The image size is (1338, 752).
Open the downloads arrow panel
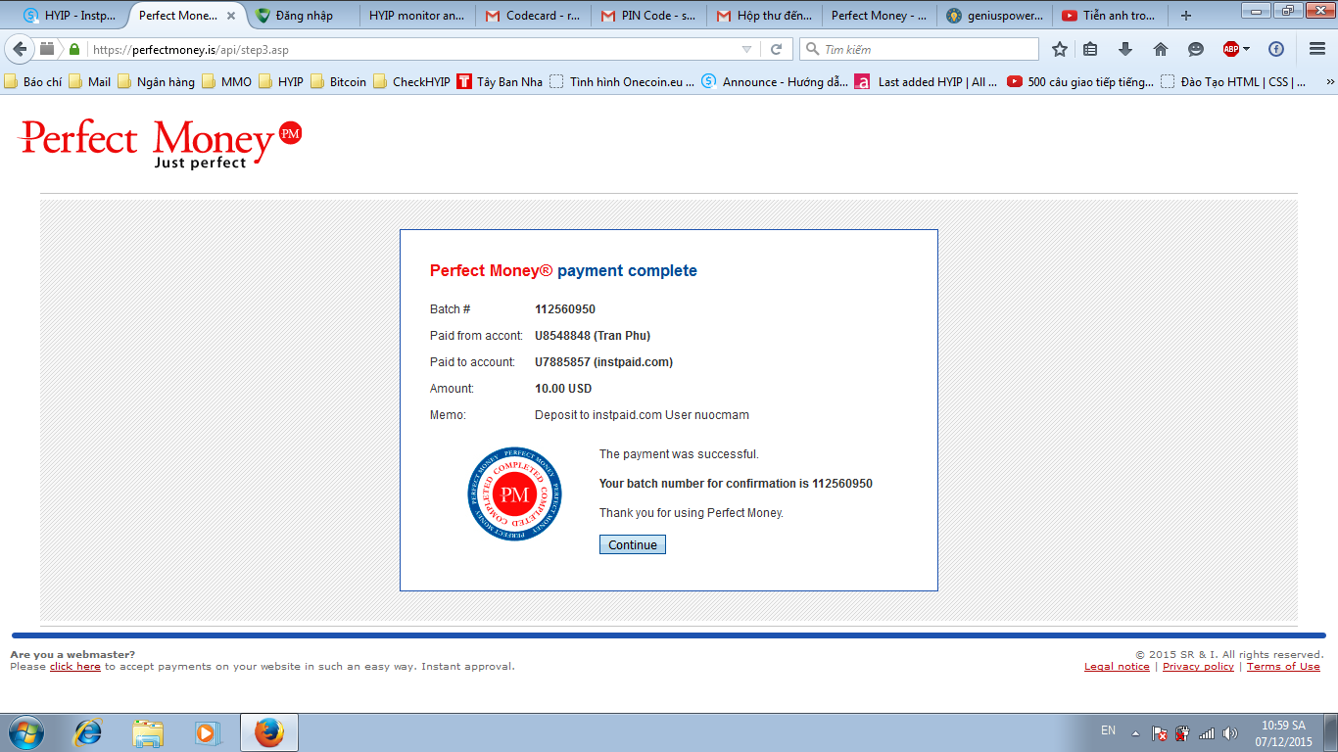(1125, 49)
